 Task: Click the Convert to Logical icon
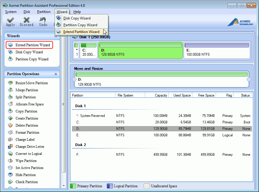click(10, 153)
